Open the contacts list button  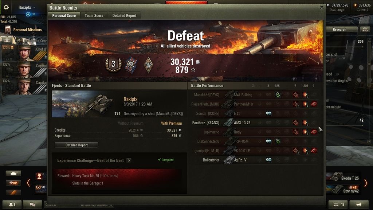click(12, 205)
